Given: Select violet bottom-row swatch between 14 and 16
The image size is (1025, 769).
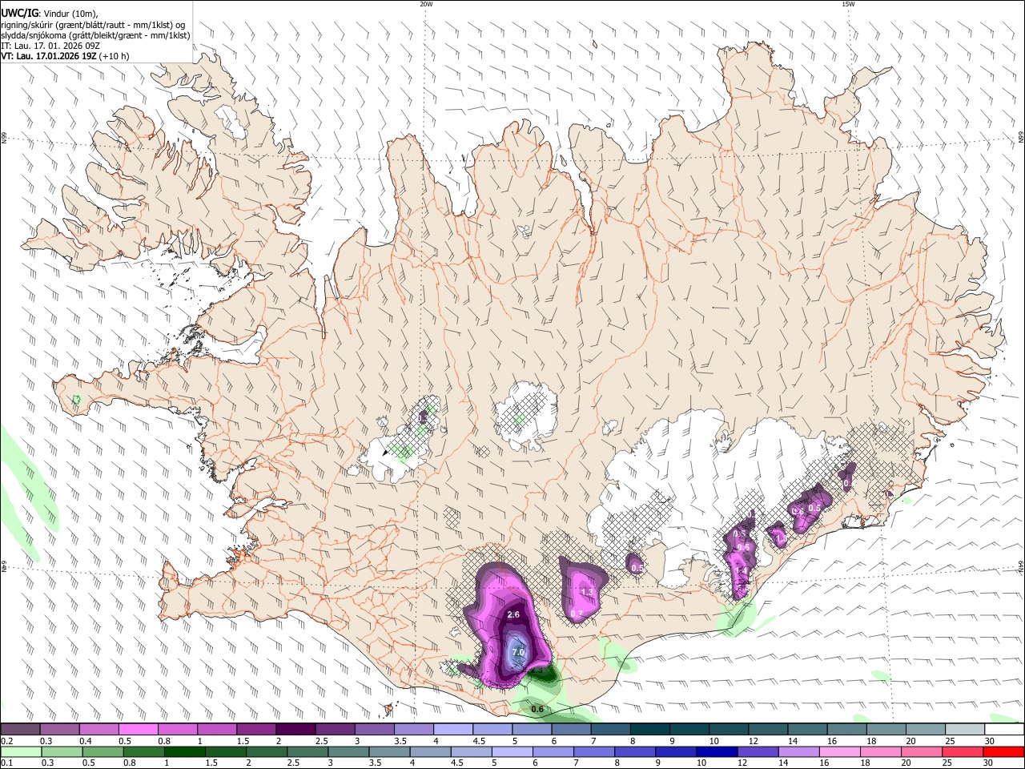Looking at the screenshot, I should pos(799,751).
